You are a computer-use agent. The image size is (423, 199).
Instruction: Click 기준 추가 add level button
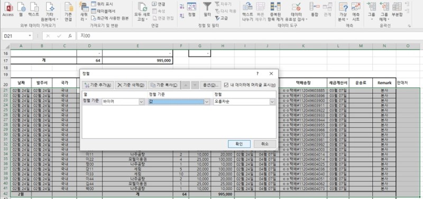point(98,85)
